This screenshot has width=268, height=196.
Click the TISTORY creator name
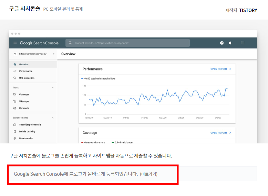tap(248, 10)
